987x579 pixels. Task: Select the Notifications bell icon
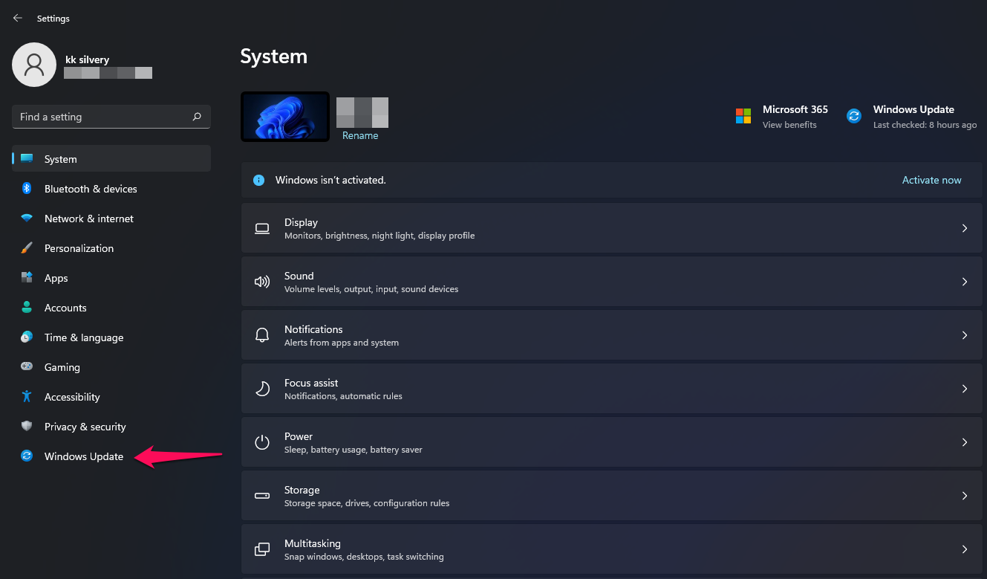(262, 335)
